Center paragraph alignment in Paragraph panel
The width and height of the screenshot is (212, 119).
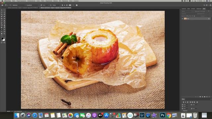(185, 102)
